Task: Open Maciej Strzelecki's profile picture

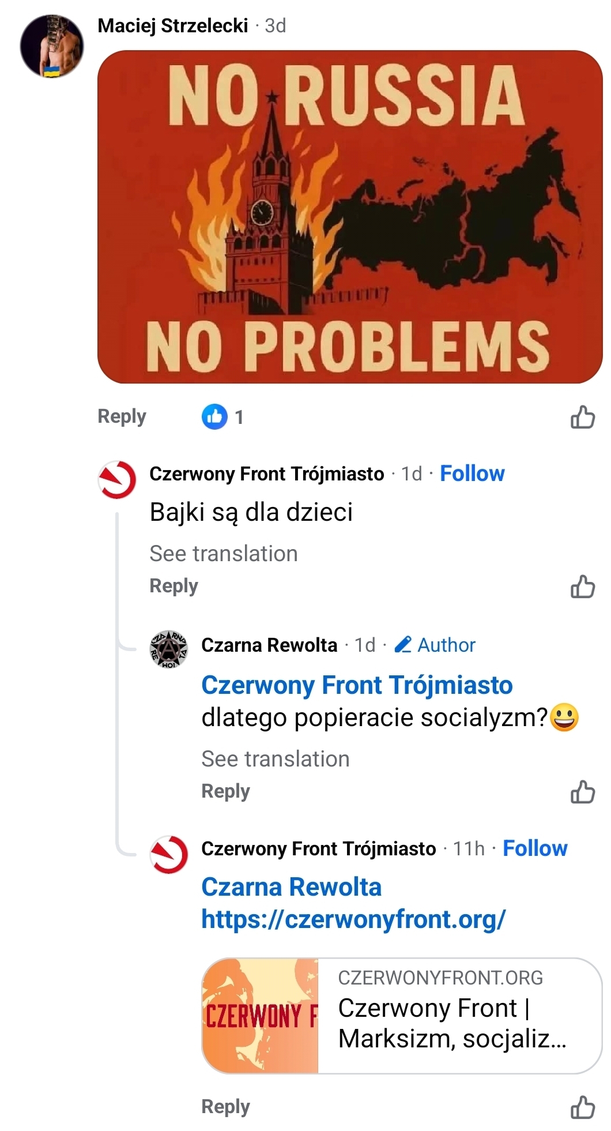Action: point(52,46)
